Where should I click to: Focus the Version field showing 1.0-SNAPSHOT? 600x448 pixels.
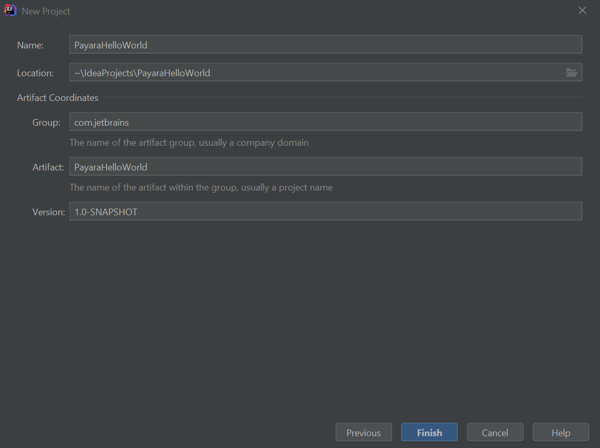click(325, 212)
